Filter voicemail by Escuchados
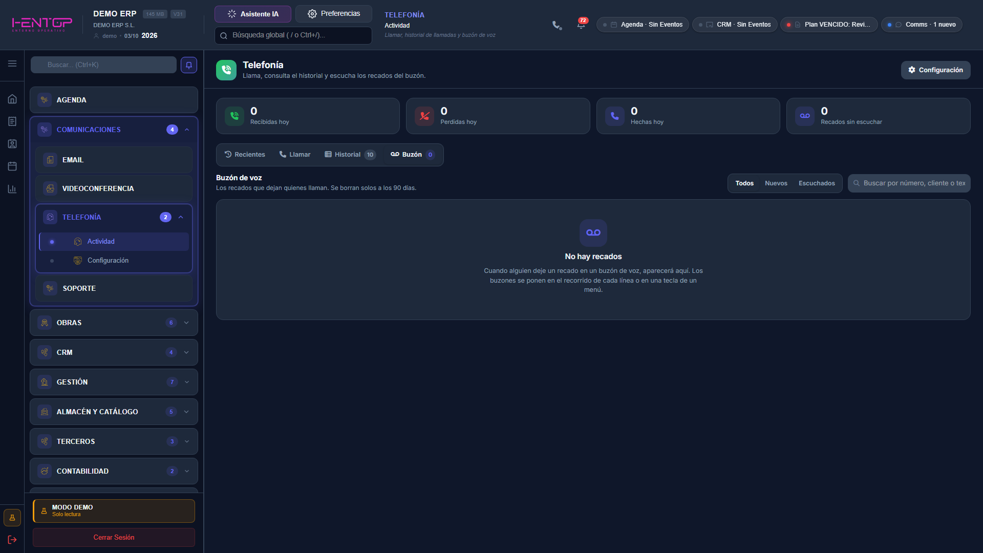Image resolution: width=983 pixels, height=553 pixels. tap(817, 183)
